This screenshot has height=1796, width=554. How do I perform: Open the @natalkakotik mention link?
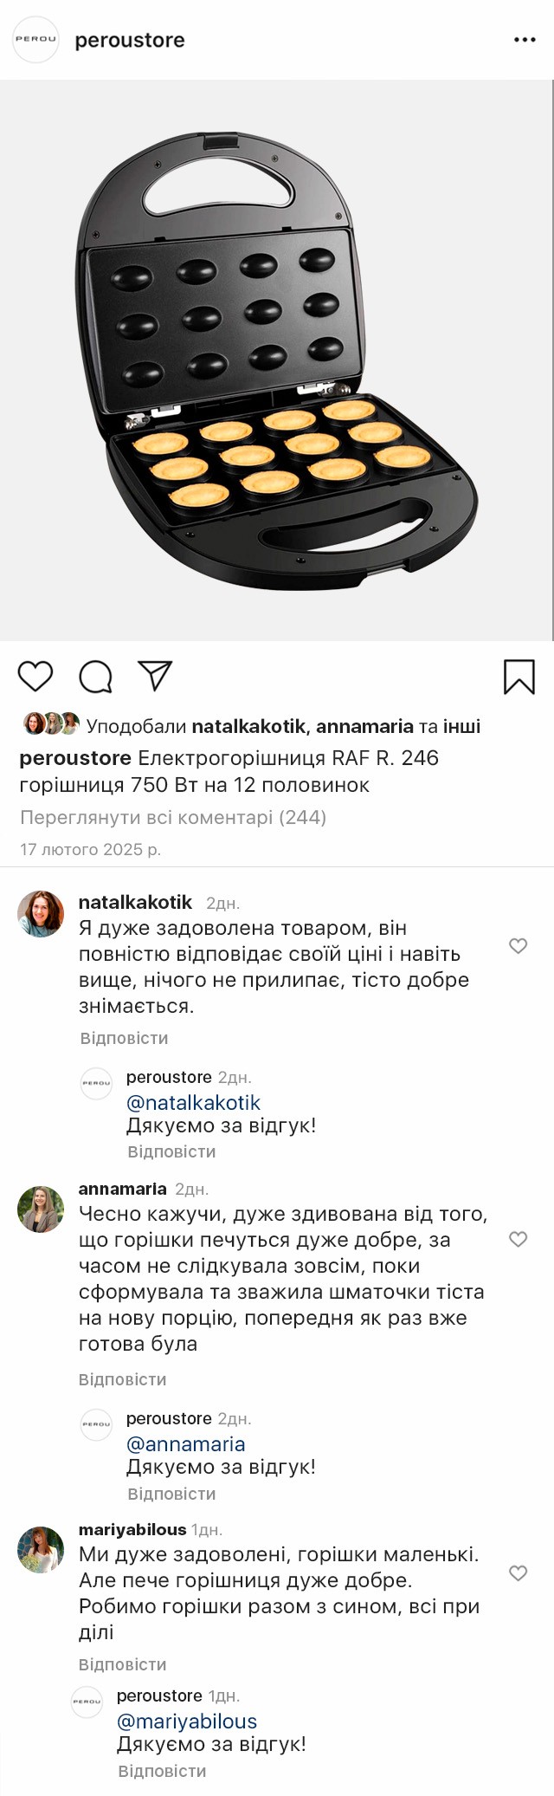tap(193, 1103)
